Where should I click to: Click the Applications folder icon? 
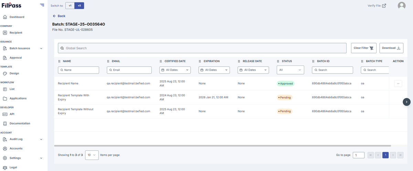click(5, 99)
